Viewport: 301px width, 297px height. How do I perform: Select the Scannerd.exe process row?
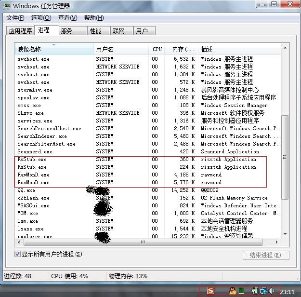pyautogui.click(x=148, y=151)
